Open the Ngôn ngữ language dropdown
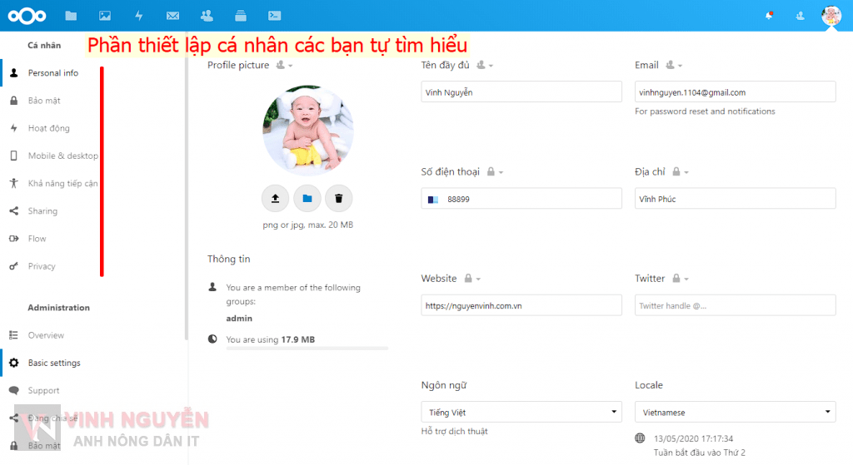853x465 pixels. (x=522, y=412)
